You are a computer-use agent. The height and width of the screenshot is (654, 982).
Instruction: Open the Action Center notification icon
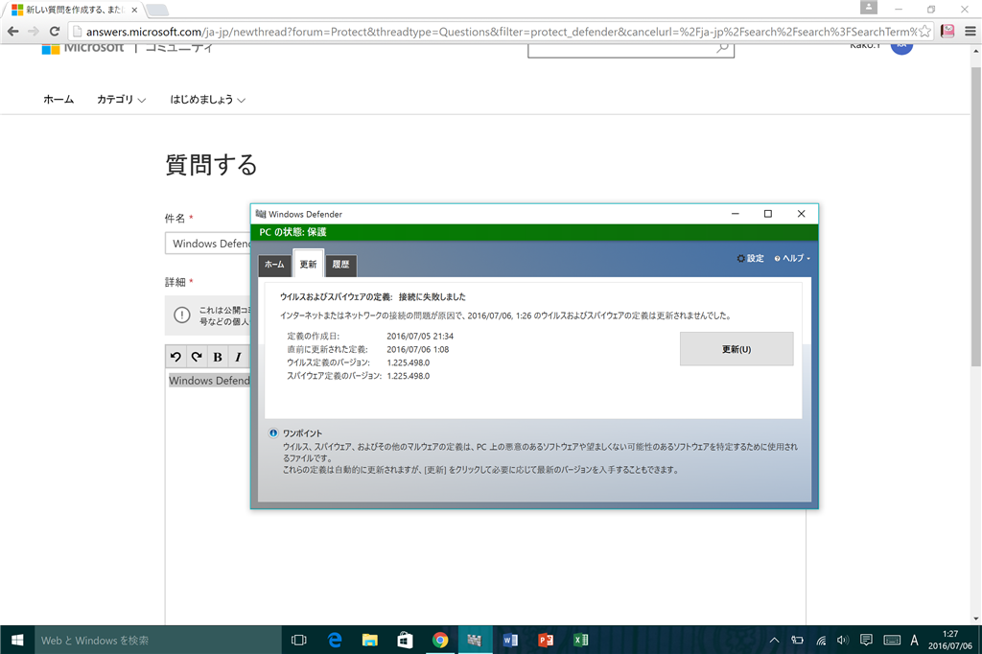(866, 641)
